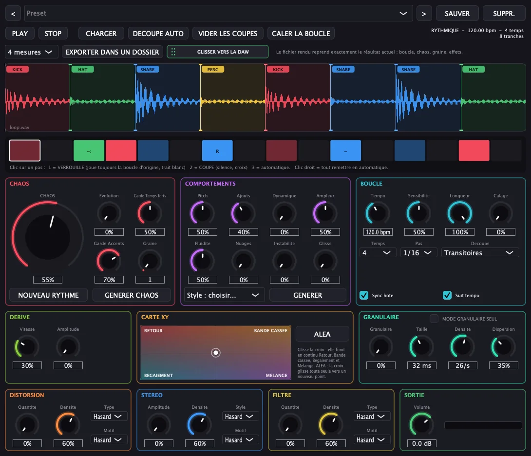Toggle the bright red pad next to green pad
This screenshot has height=456, width=531.
coord(121,151)
